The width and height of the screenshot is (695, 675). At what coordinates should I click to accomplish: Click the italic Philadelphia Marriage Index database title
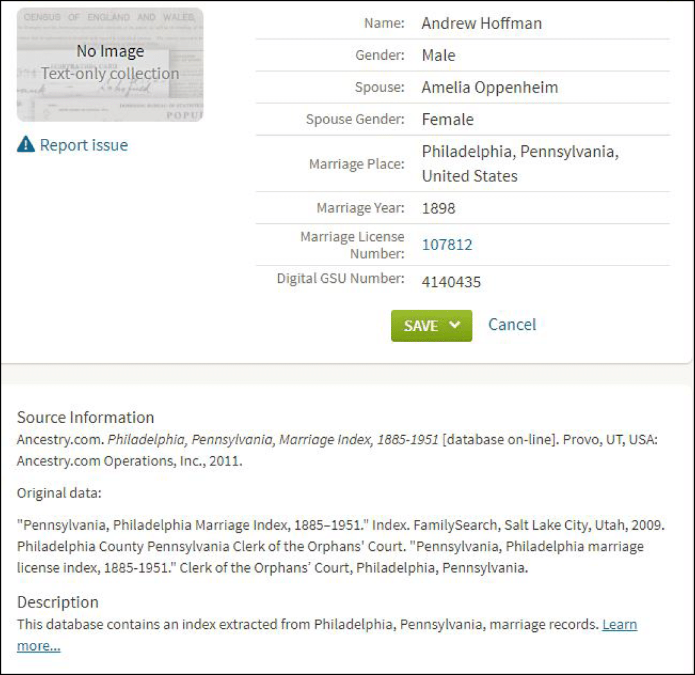click(x=273, y=440)
